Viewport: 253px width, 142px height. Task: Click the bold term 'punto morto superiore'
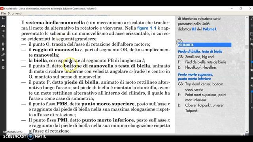click(x=108, y=104)
